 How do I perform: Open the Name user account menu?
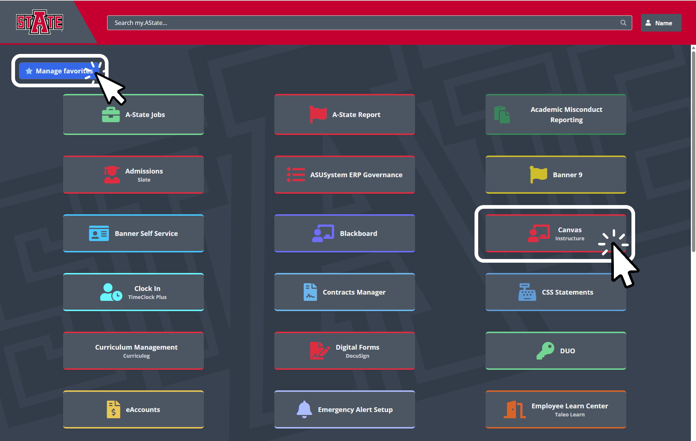tap(661, 23)
